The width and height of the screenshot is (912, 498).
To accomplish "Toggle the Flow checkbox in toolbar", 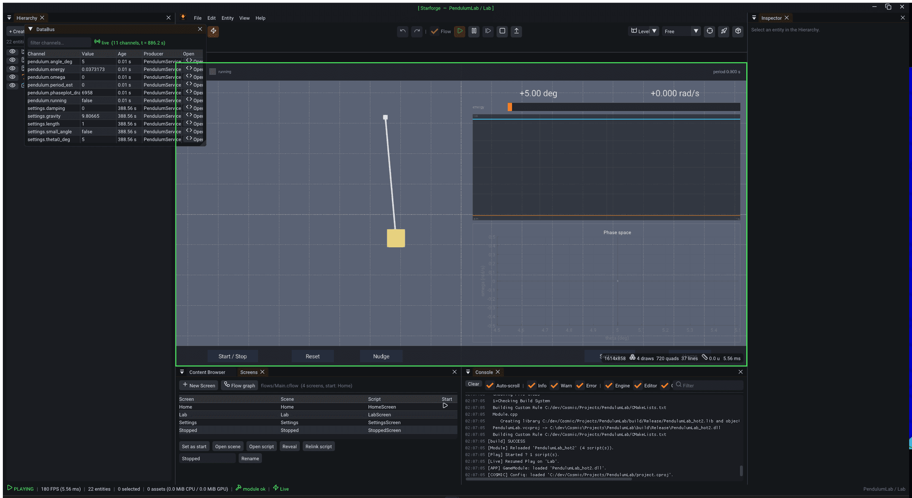I will (435, 31).
